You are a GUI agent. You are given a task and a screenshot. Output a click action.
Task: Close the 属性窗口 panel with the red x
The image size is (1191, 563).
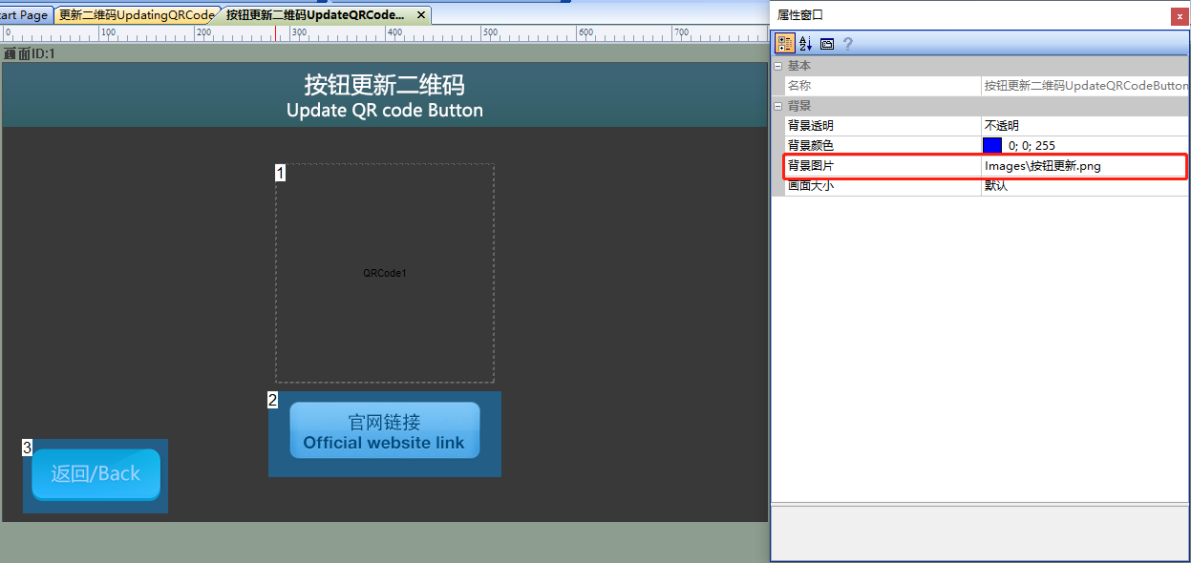pyautogui.click(x=1180, y=16)
